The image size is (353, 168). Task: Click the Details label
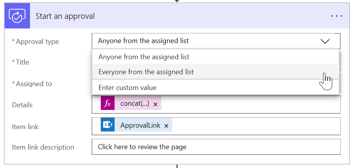[x=22, y=105]
